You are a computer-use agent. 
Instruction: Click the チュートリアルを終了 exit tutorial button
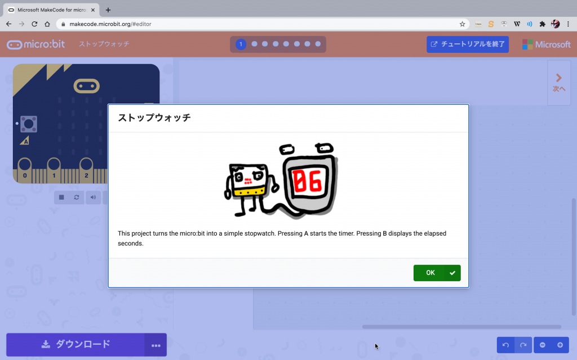[468, 44]
